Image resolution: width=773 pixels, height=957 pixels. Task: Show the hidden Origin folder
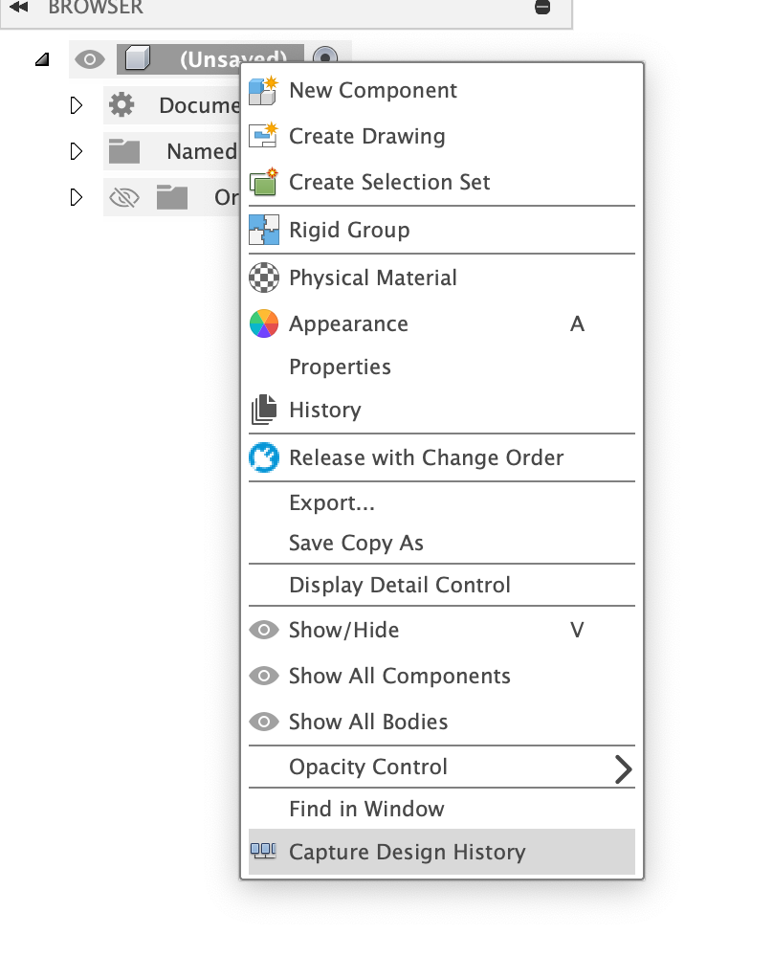(x=123, y=197)
